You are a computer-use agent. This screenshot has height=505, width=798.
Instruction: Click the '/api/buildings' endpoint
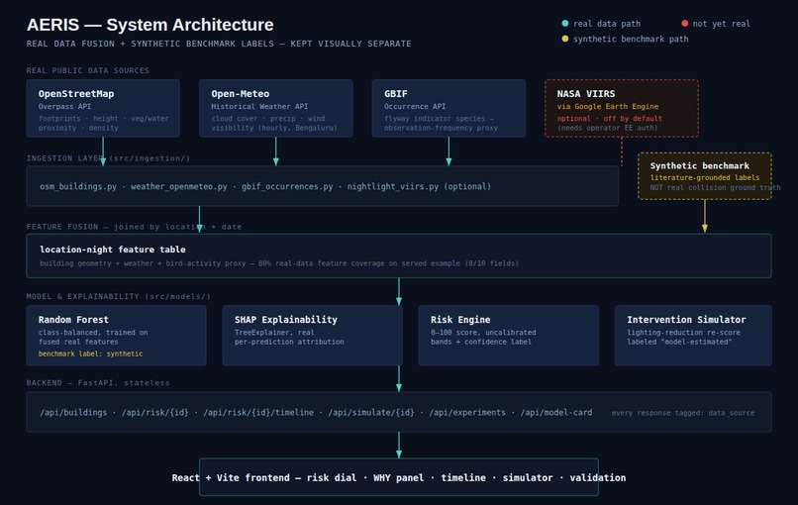click(x=73, y=412)
